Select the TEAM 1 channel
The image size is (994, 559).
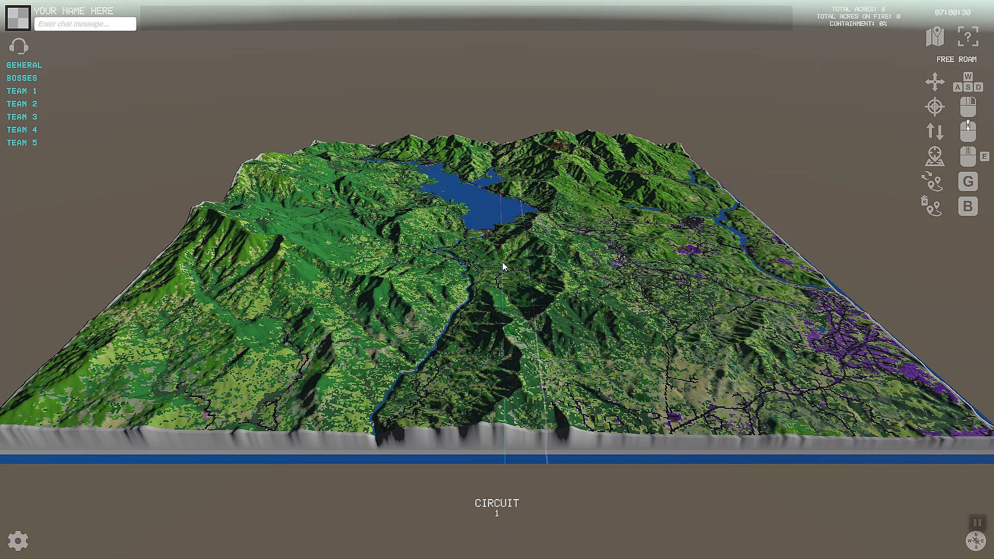22,91
